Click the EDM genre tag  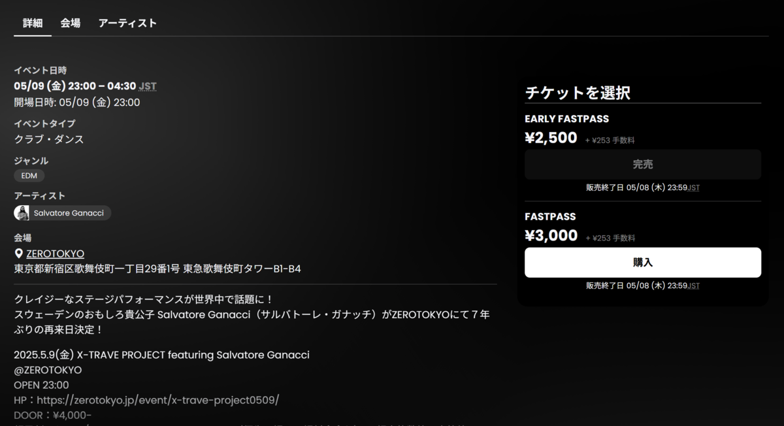[x=29, y=176]
